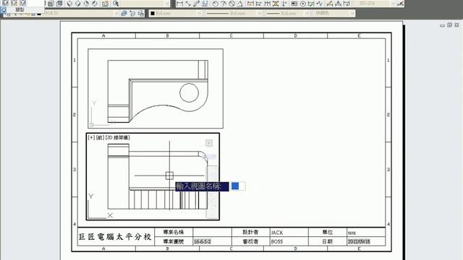Select the Radius dimension tool
Viewport: 463px width, 260px height.
[x=216, y=4]
